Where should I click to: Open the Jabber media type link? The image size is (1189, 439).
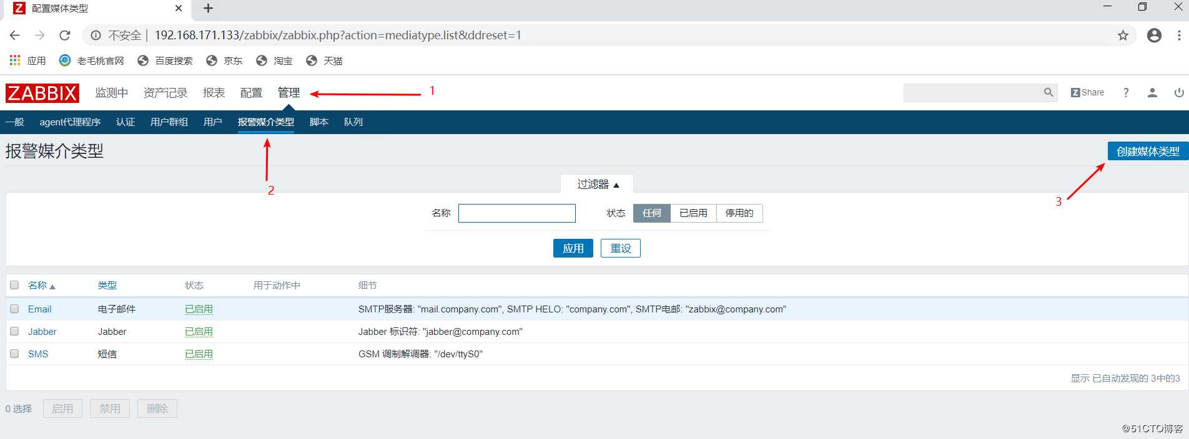42,332
